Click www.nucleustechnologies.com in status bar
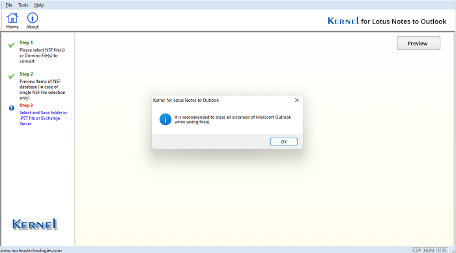456x253 pixels. [x=31, y=250]
